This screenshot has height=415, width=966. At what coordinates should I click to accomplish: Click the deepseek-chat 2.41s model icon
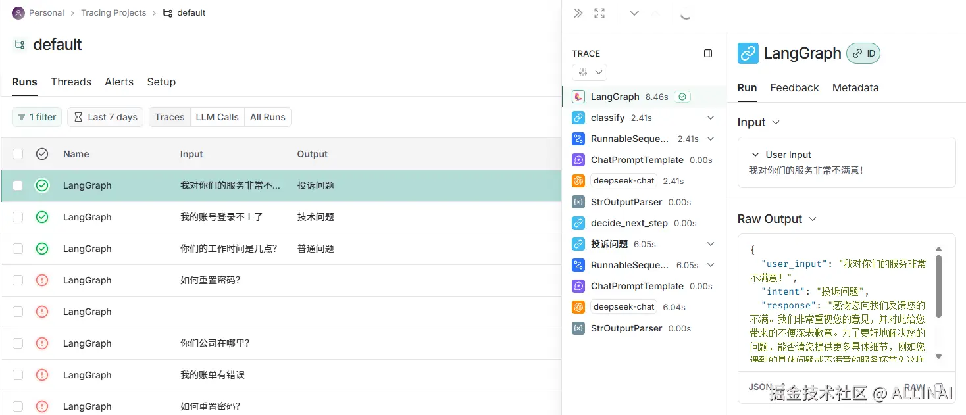578,181
